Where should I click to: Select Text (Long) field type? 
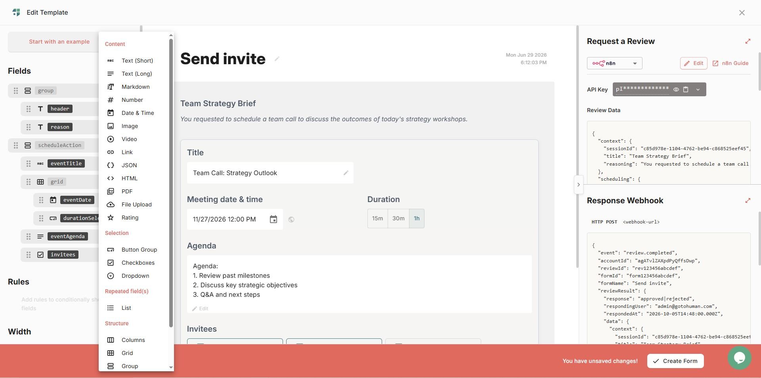pos(136,74)
